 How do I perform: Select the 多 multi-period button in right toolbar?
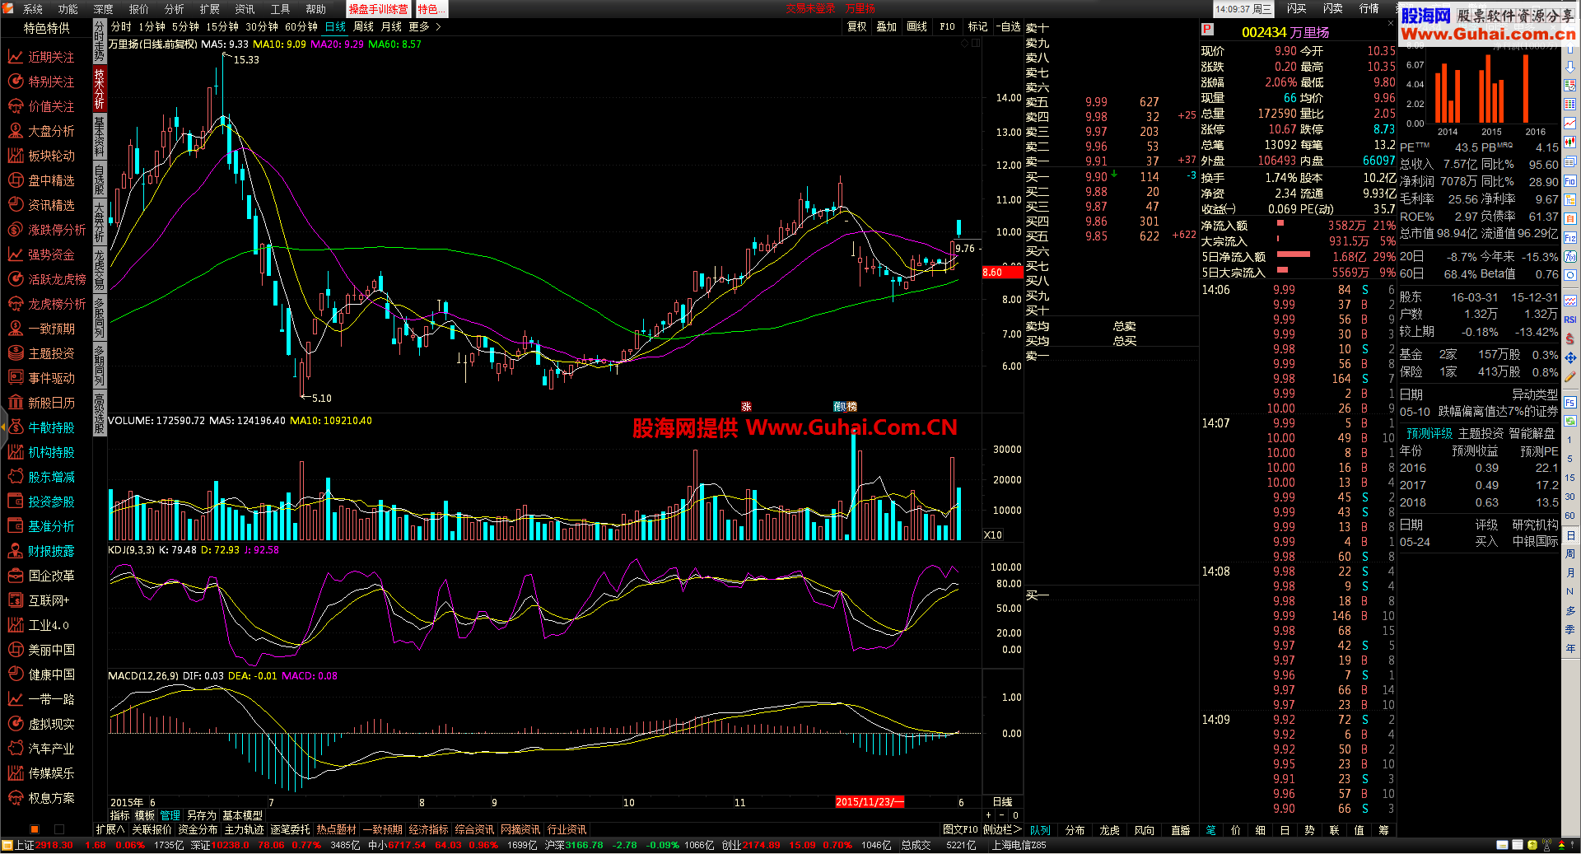1570,610
